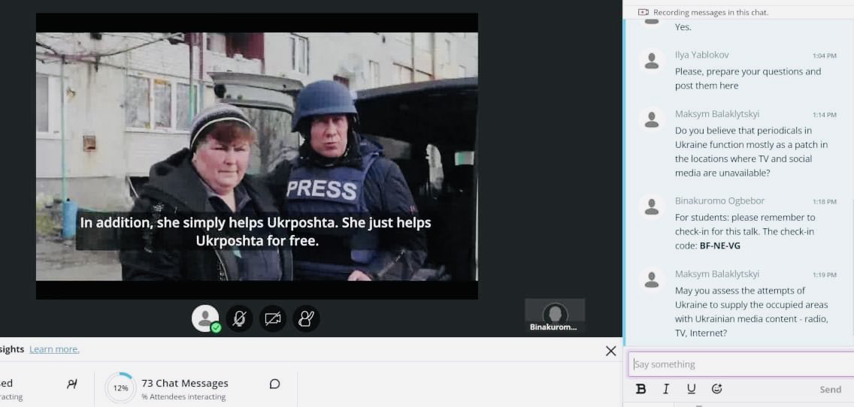Select Ilya Yablokov's avatar in chat
Viewport: 854px width, 407px height.
click(651, 61)
